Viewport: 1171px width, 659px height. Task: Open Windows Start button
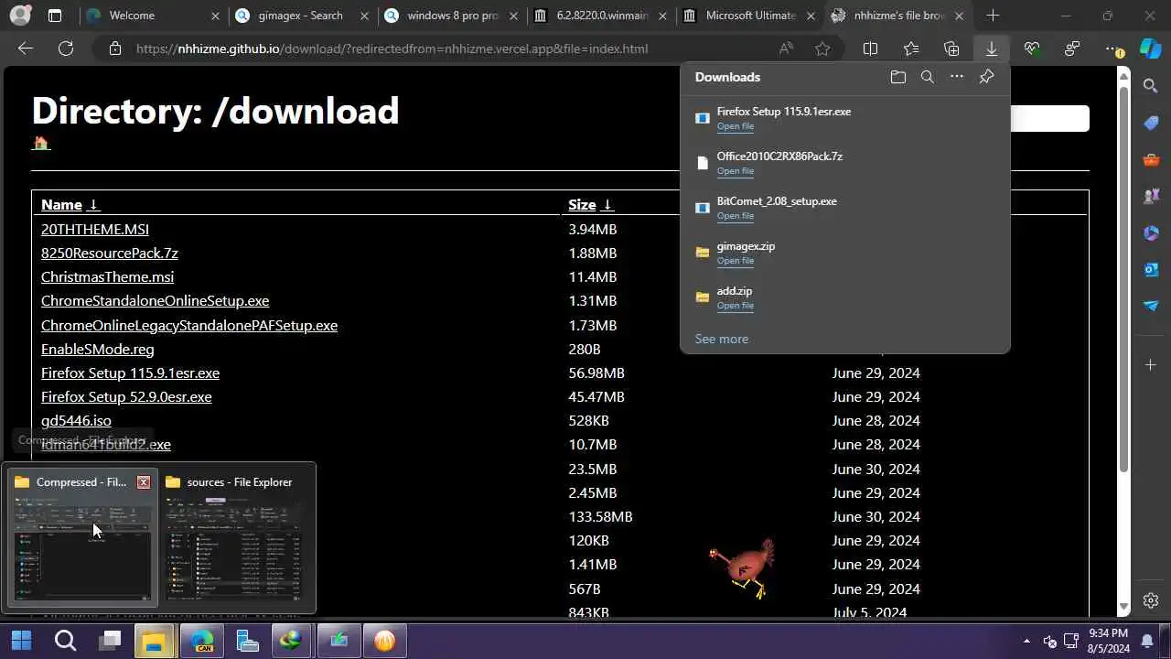click(x=21, y=640)
